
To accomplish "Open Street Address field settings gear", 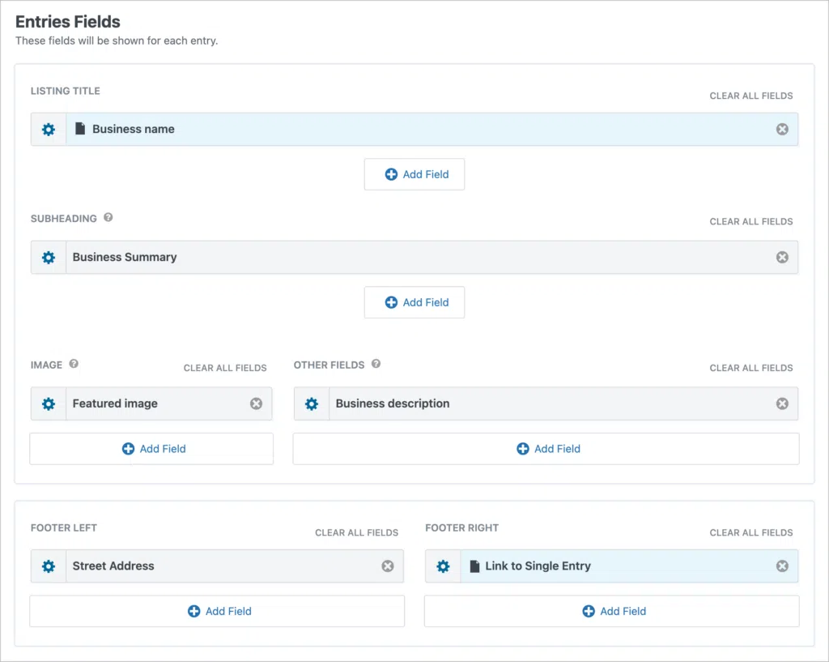I will (49, 566).
